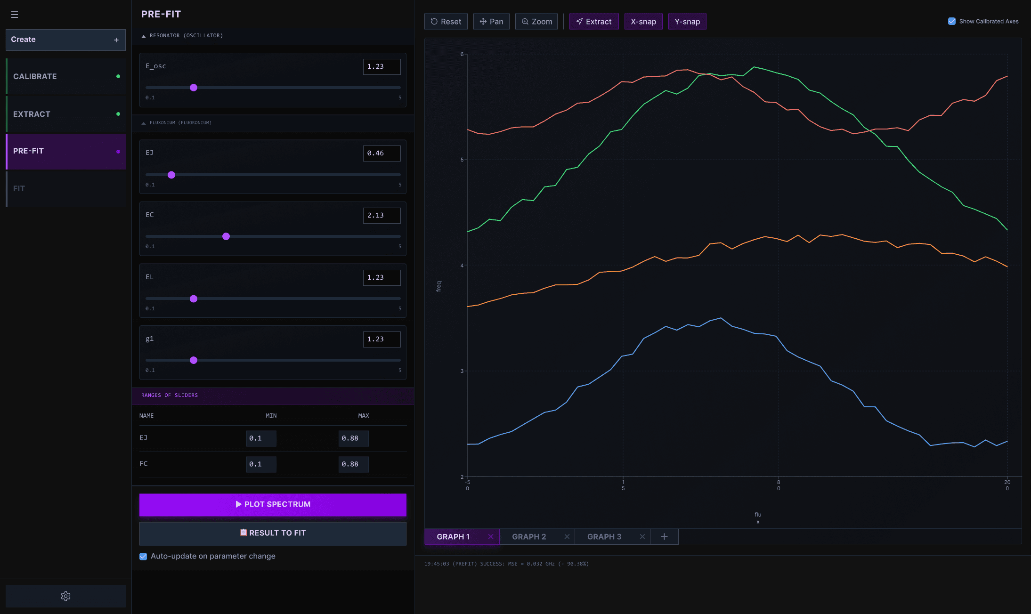Screen dimensions: 1031x614
Task: Click the Result to Fit button
Action: click(x=273, y=533)
